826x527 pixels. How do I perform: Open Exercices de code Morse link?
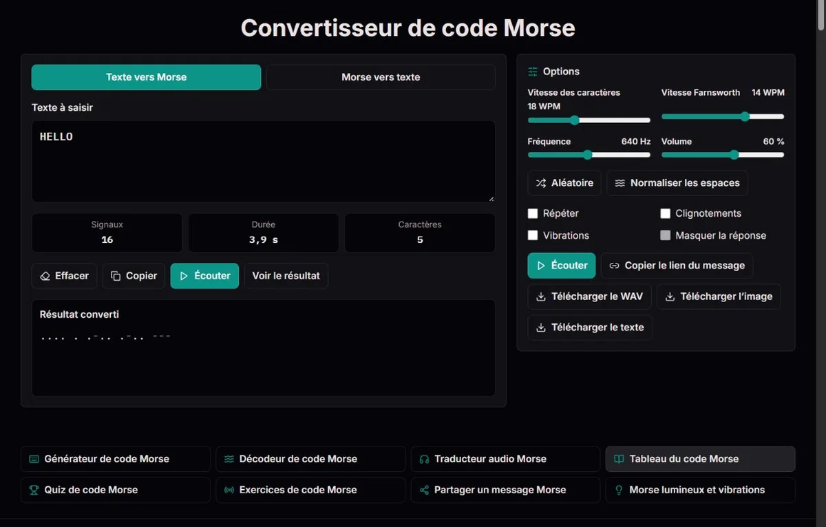pos(310,490)
